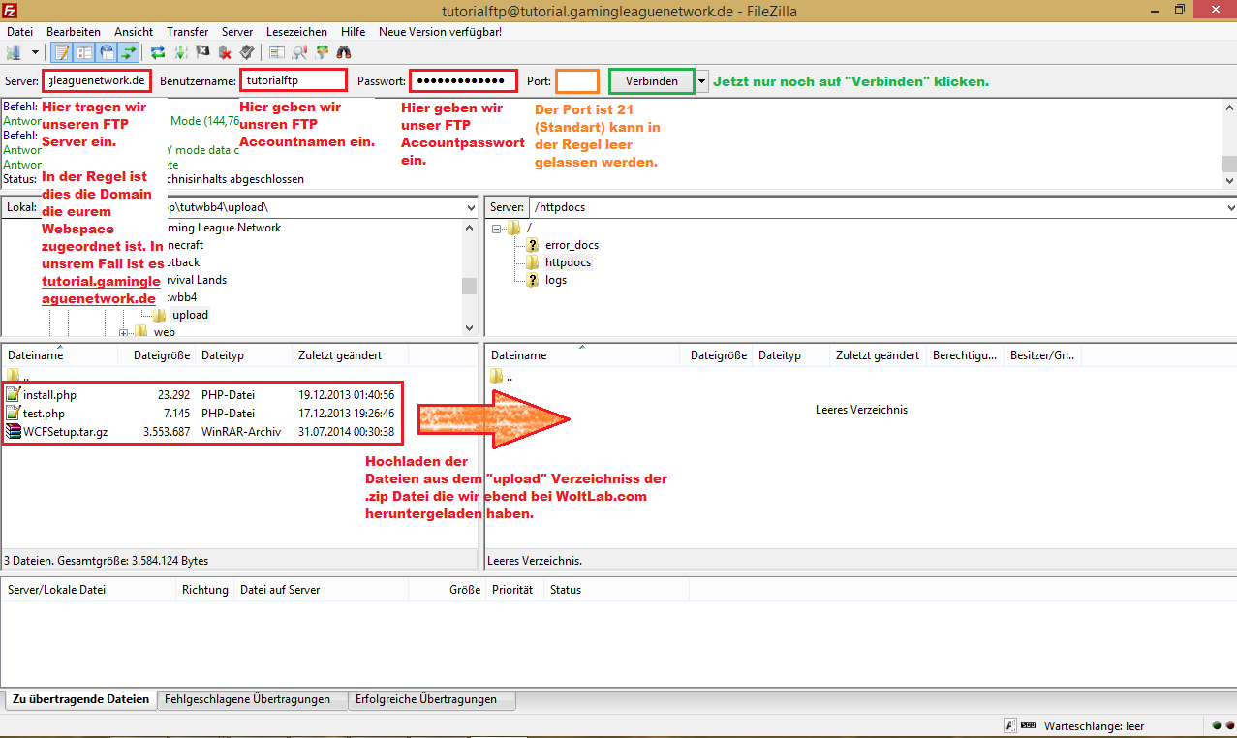Viewport: 1237px width, 738px height.
Task: Select the httpdocs remote folder
Action: point(568,262)
